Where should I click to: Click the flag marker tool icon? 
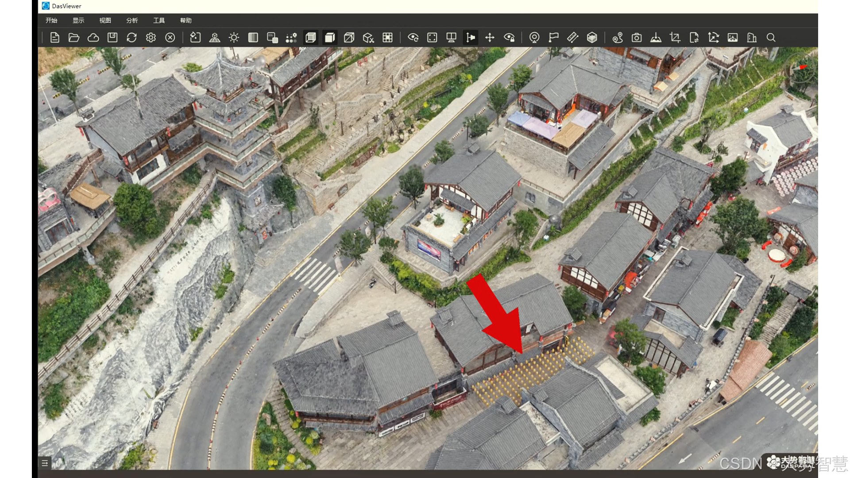pyautogui.click(x=553, y=38)
